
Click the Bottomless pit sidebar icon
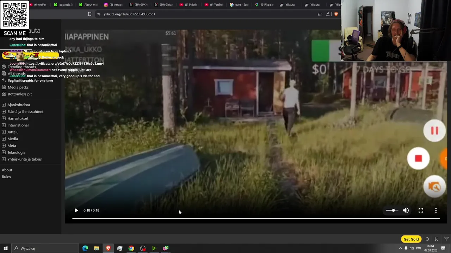point(4,94)
